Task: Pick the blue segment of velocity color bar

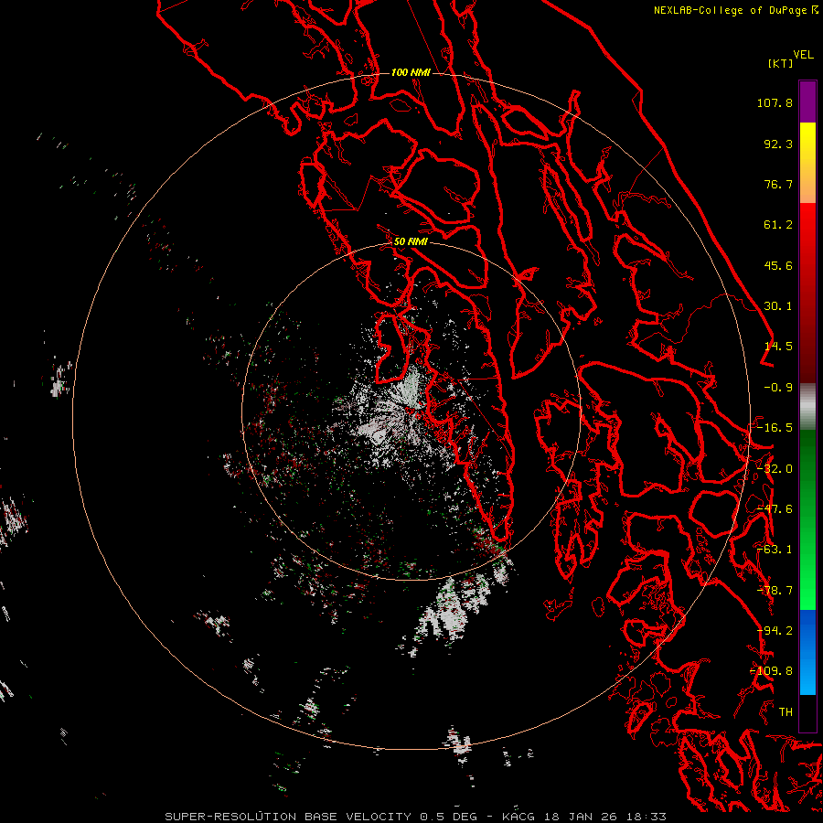Action: [807, 651]
